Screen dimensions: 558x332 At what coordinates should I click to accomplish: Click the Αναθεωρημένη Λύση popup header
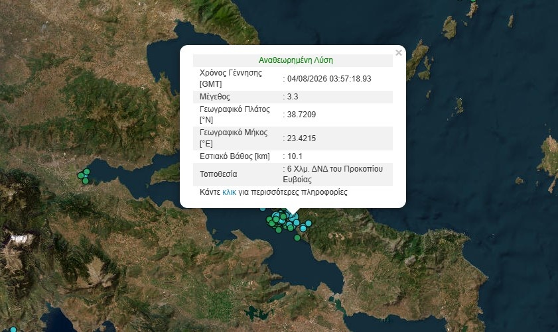coord(296,60)
